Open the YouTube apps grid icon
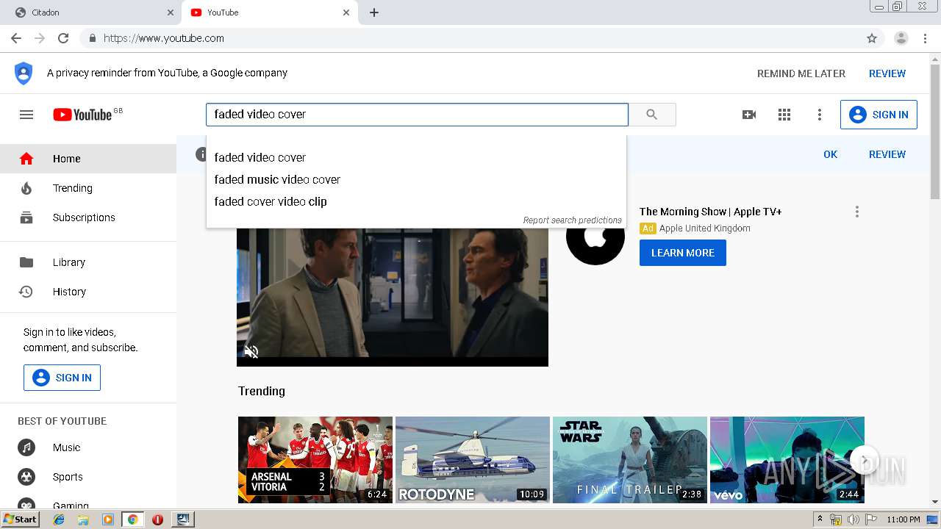The image size is (941, 529). (x=784, y=115)
